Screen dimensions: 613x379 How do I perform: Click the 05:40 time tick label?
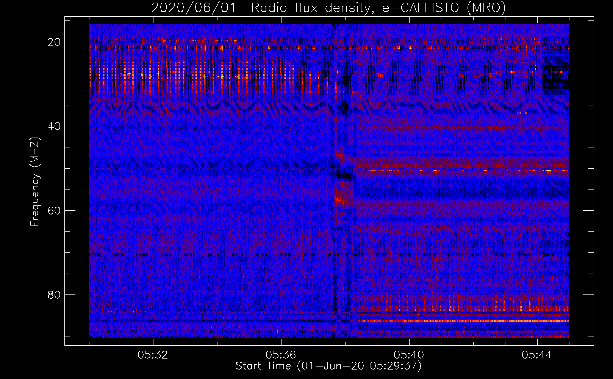(409, 355)
